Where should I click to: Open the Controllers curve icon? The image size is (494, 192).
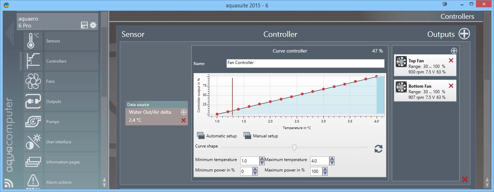click(x=33, y=61)
